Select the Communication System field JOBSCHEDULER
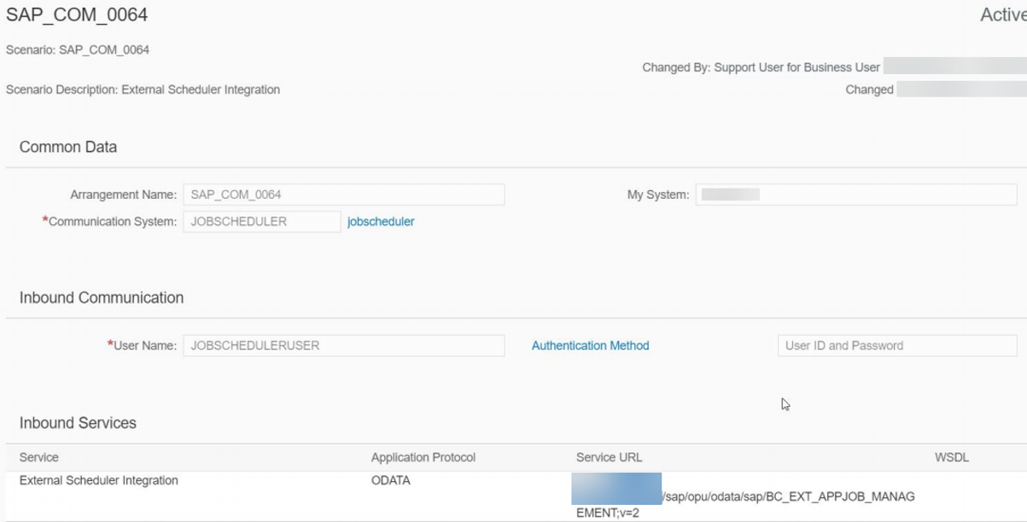 (262, 222)
